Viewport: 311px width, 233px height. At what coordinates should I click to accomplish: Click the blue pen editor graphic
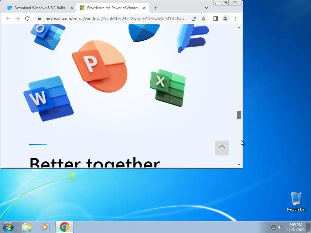193,39
